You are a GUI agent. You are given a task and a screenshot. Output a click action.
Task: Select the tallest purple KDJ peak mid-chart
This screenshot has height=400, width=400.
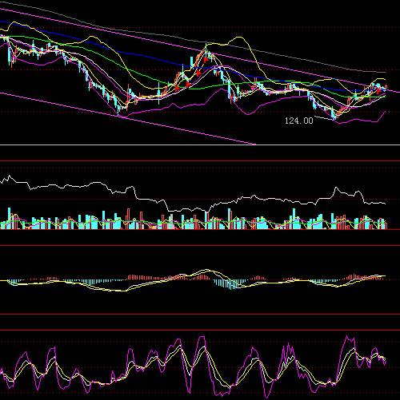[202, 338]
